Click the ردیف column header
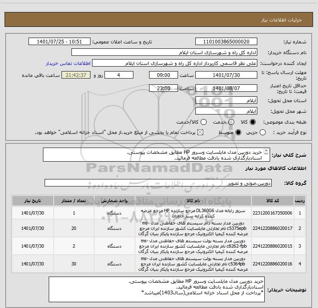 pyautogui.click(x=300, y=201)
